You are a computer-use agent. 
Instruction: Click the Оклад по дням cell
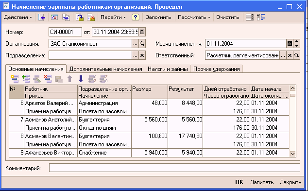tap(104, 128)
